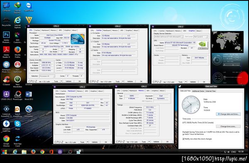Open the Computer desktop icon

click(x=6, y=7)
